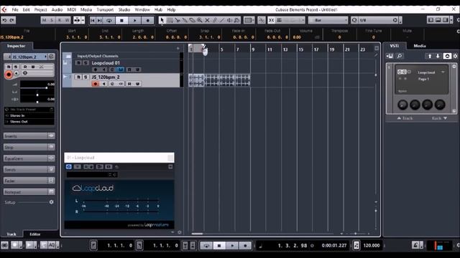Go to next marker in top toolbar
The height and width of the screenshot is (258, 460).
point(100,20)
